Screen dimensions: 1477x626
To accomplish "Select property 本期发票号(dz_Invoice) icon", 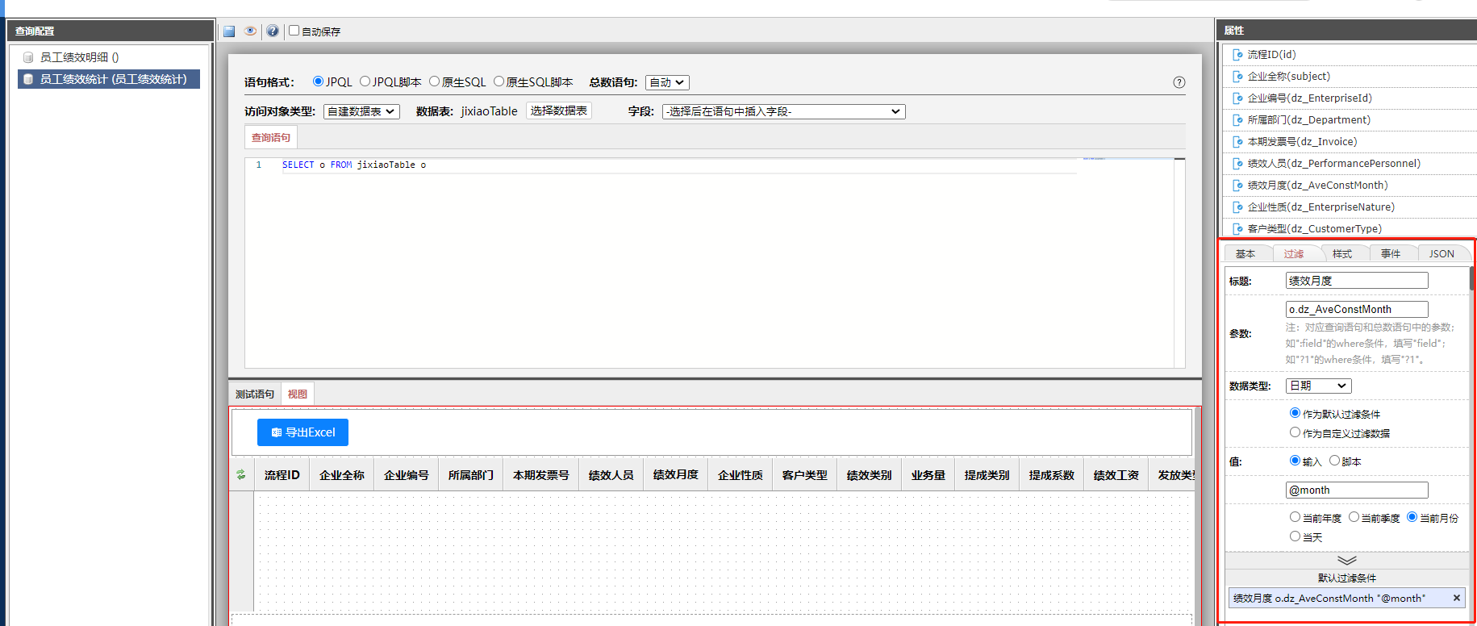I will pos(1237,142).
